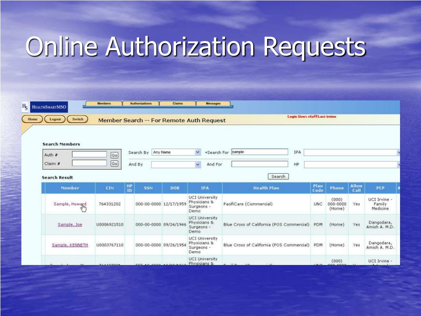Click CIN cell U0003767110

coord(110,245)
